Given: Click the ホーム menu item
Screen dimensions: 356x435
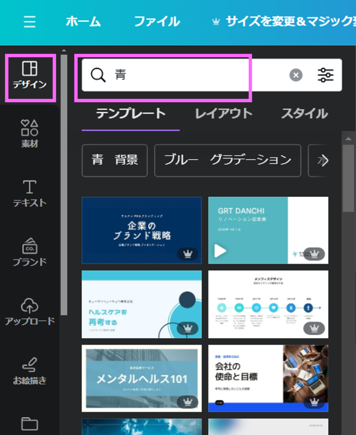Looking at the screenshot, I should point(83,22).
